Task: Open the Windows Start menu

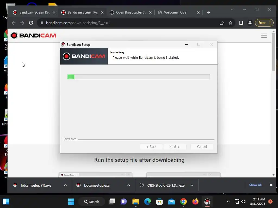Action: point(71,201)
